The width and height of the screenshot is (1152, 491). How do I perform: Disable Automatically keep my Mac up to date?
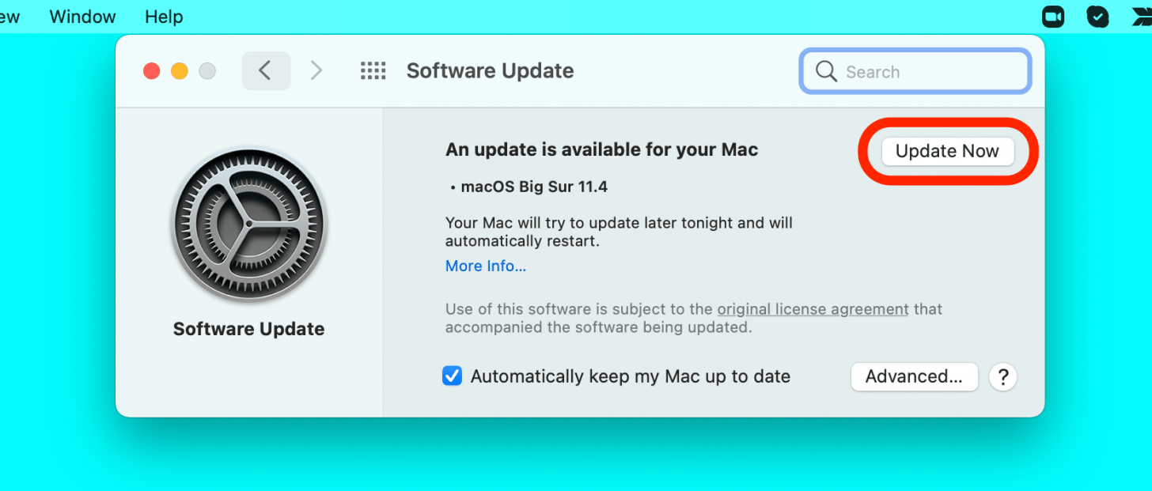pyautogui.click(x=452, y=376)
